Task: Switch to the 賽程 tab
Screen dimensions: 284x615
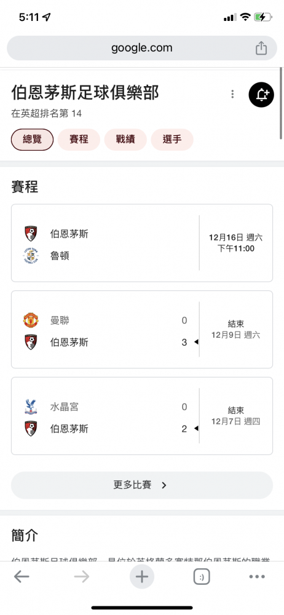Action: [79, 140]
